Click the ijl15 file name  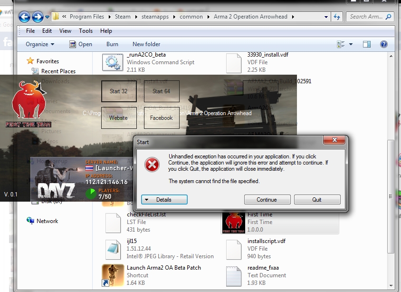132,241
